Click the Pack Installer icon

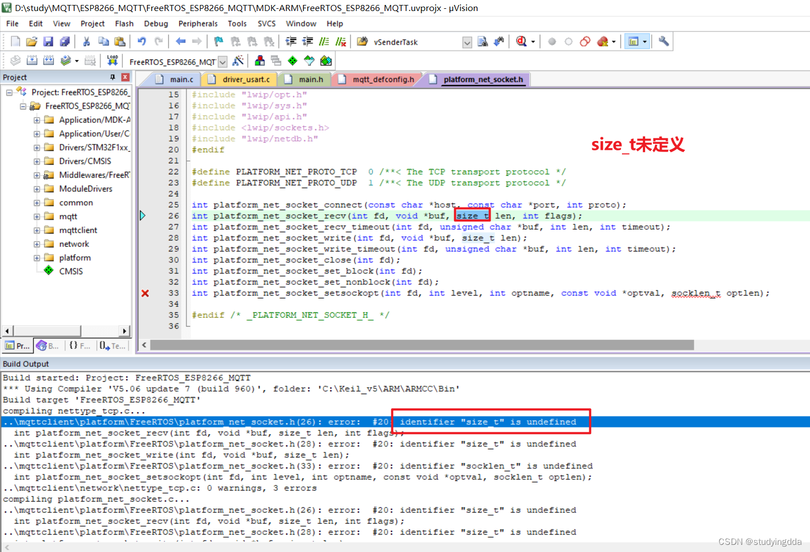coord(326,61)
